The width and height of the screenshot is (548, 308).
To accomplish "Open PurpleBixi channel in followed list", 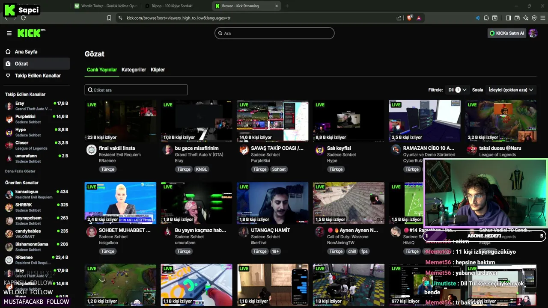I will click(x=36, y=119).
